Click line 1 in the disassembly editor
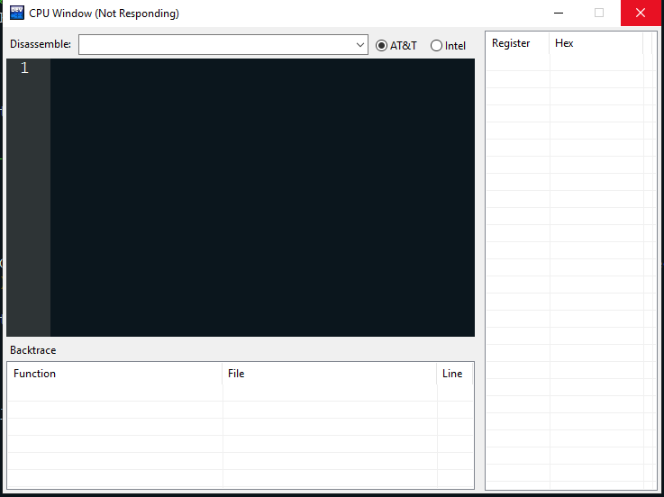The width and height of the screenshot is (664, 497). tap(262, 68)
